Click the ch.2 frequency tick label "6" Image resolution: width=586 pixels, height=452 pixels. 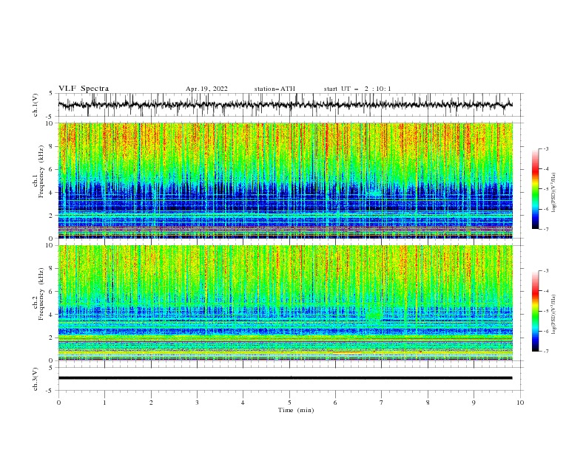pyautogui.click(x=52, y=292)
